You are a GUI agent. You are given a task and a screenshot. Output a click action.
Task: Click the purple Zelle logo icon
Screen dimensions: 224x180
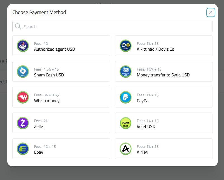23,123
